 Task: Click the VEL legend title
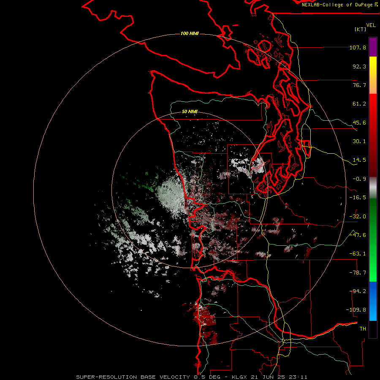pyautogui.click(x=371, y=25)
